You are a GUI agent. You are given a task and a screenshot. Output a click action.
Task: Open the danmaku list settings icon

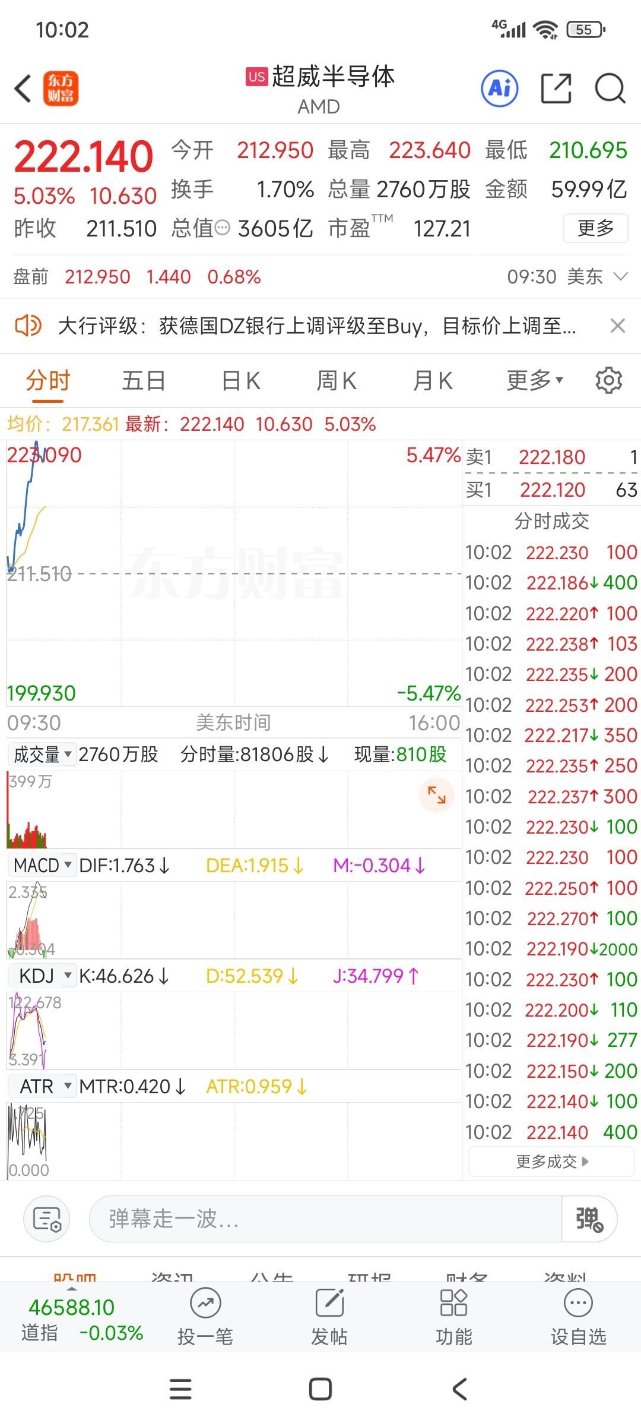point(47,1219)
